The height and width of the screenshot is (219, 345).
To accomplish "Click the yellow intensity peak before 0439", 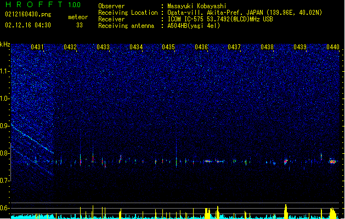I will (286, 211).
